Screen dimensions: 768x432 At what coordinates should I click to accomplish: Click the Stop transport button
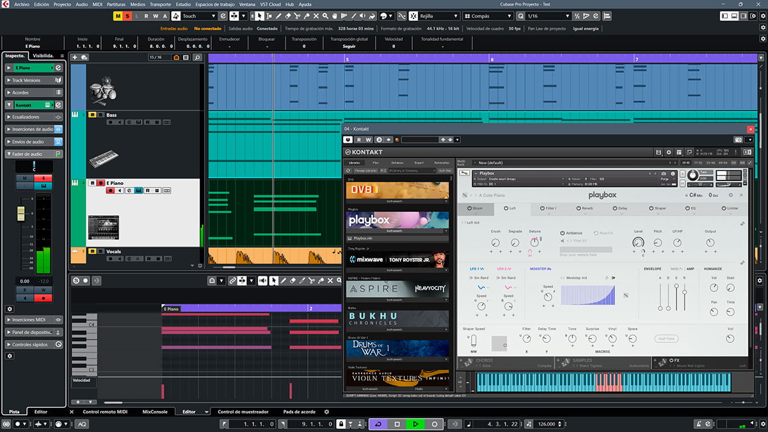(x=397, y=424)
